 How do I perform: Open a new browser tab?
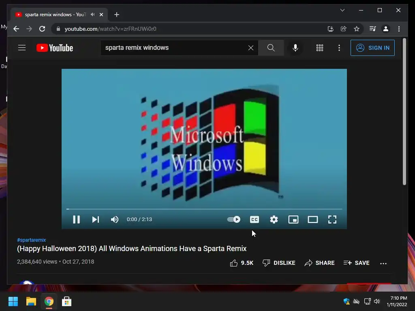(116, 15)
